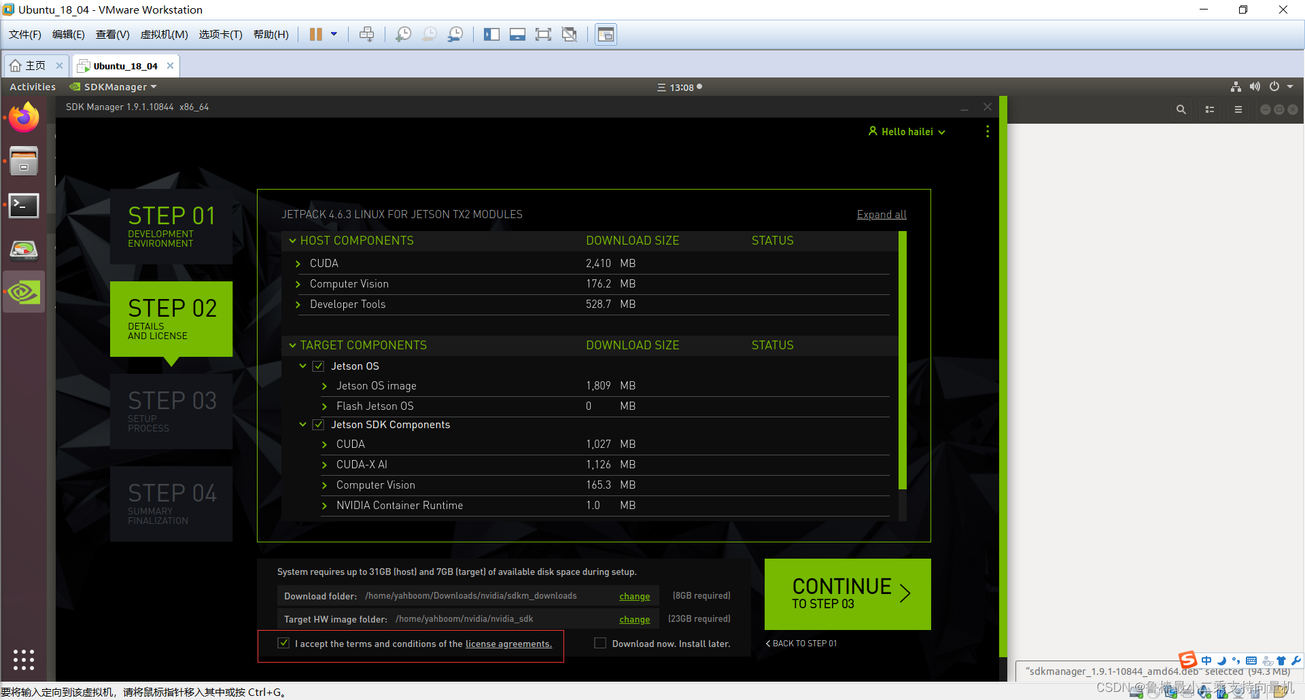Open VMware console view icon
This screenshot has width=1305, height=700.
(x=606, y=35)
